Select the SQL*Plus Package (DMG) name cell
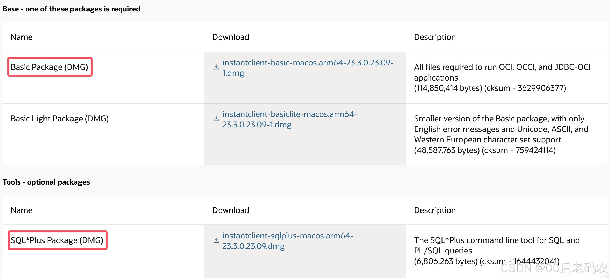 click(x=57, y=240)
